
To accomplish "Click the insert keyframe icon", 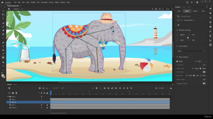I will coord(97,88).
